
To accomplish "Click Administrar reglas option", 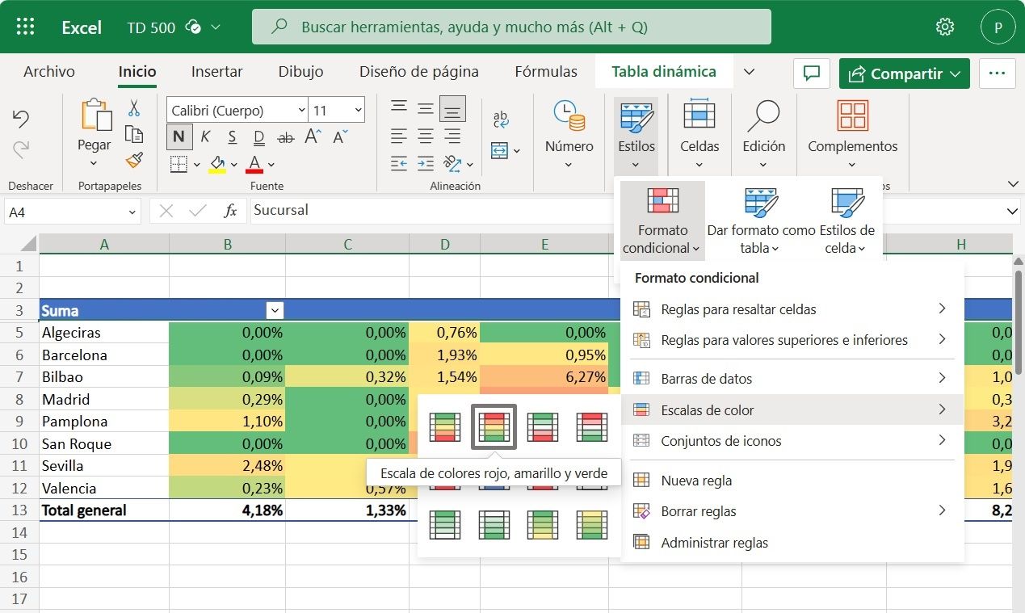I will (714, 543).
